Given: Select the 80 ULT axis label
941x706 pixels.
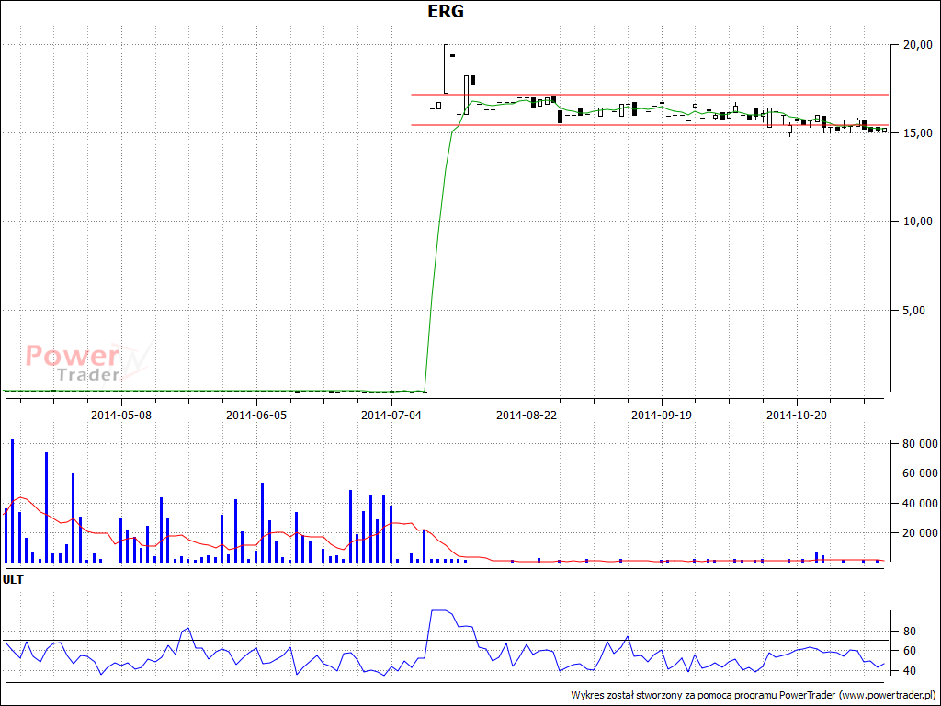Looking at the screenshot, I should (909, 631).
